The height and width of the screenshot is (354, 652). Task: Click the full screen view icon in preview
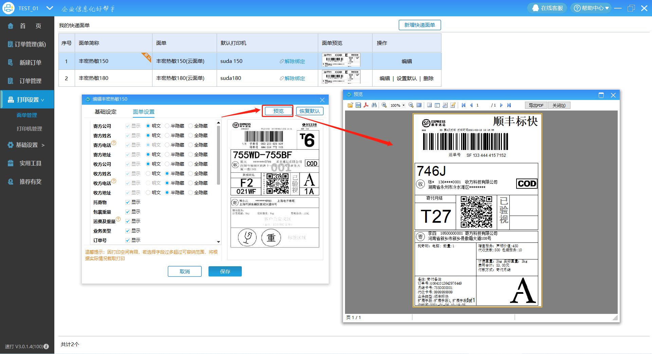(419, 105)
